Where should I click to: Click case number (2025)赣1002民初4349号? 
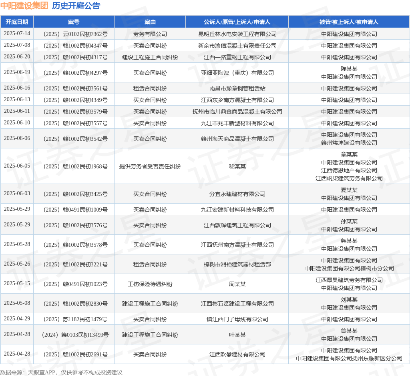click(x=75, y=100)
